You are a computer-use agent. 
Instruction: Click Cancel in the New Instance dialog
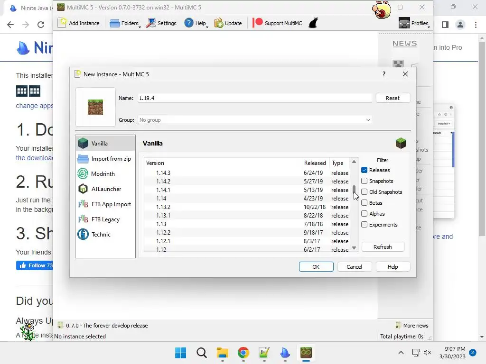coord(354,267)
